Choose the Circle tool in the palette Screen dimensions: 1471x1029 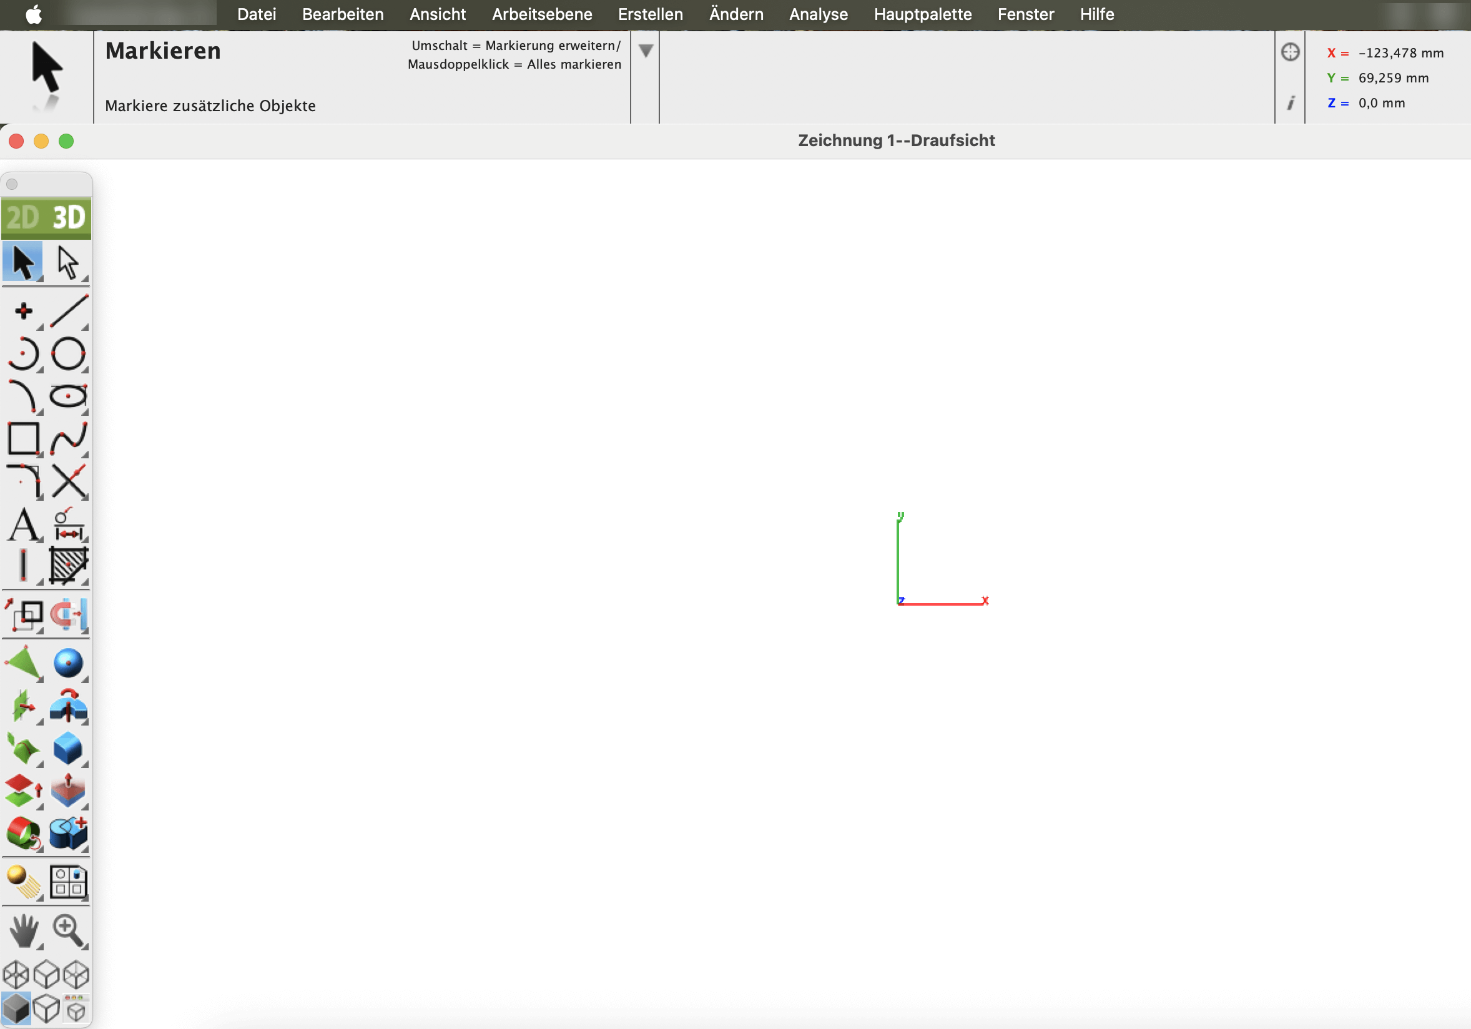coord(68,353)
